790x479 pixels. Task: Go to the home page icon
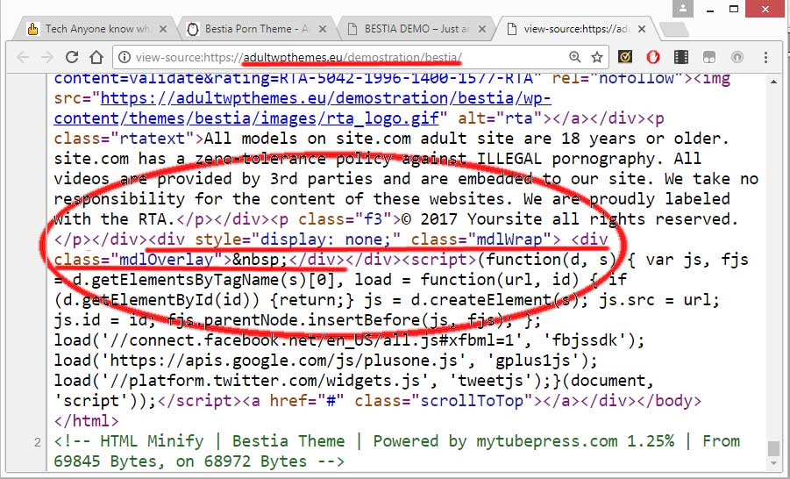pos(96,57)
